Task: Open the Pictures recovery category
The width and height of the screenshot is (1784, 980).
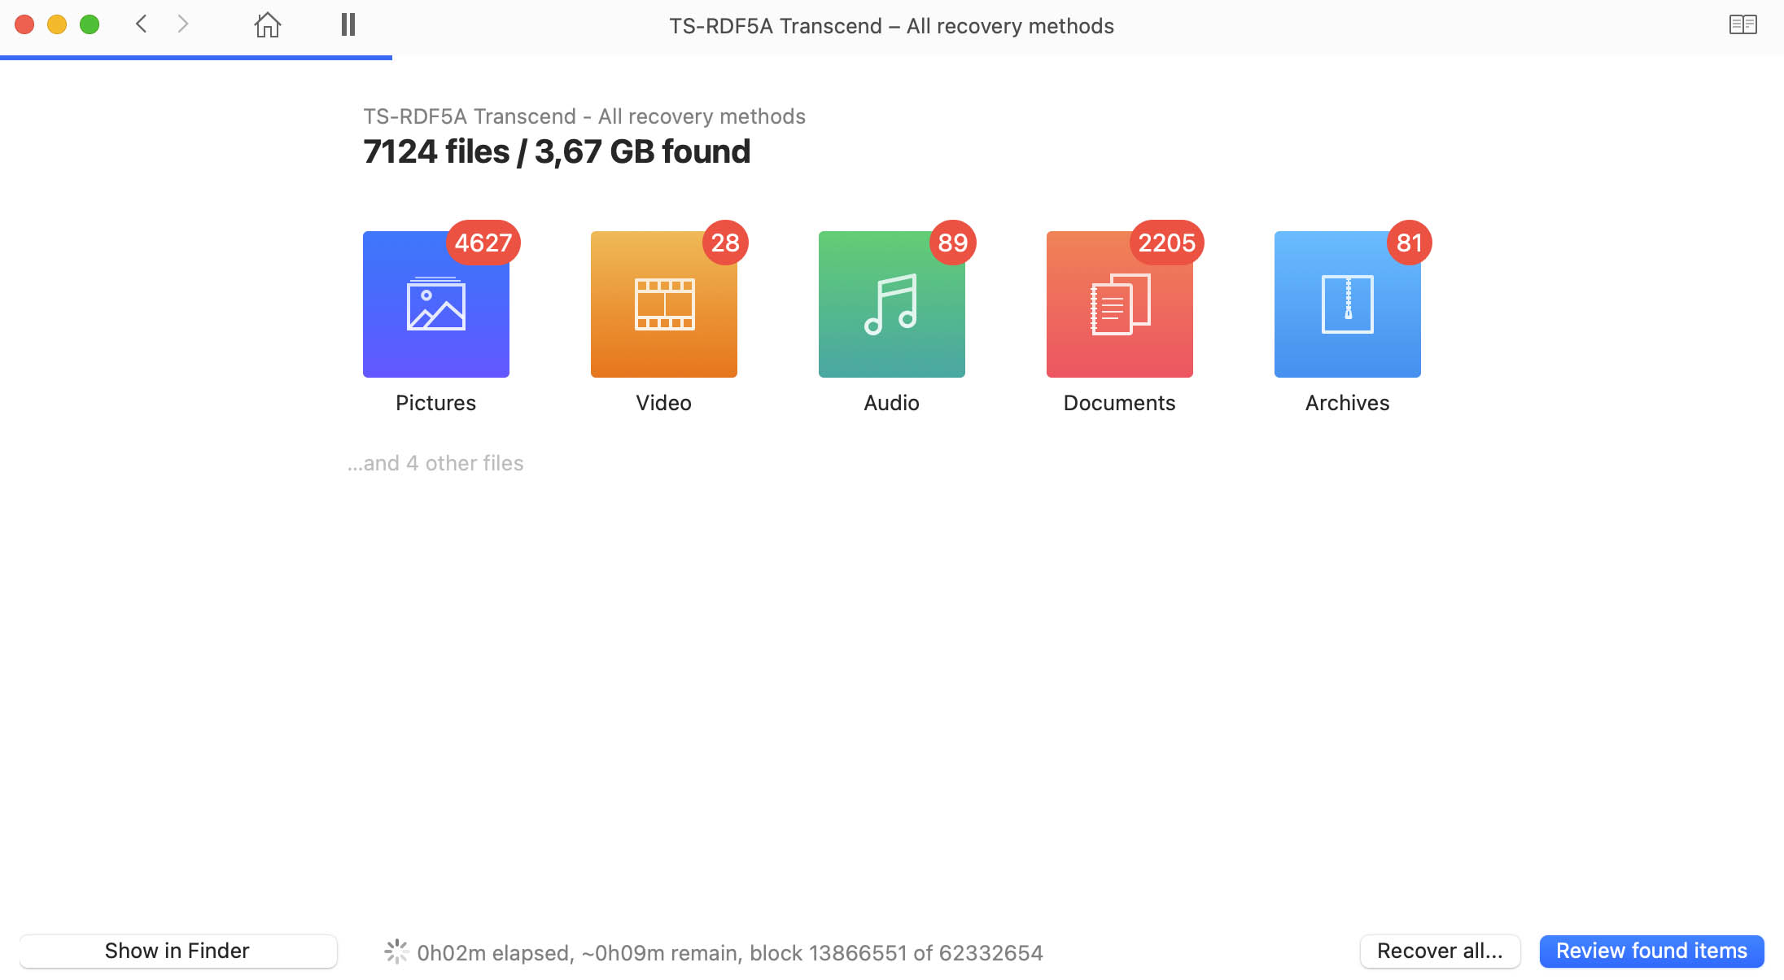Action: (x=435, y=304)
